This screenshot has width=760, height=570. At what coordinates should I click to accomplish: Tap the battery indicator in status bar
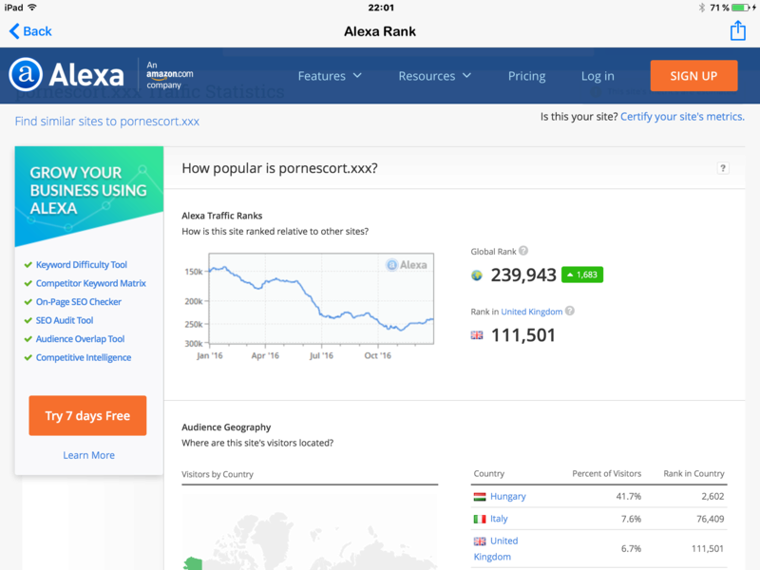[741, 8]
